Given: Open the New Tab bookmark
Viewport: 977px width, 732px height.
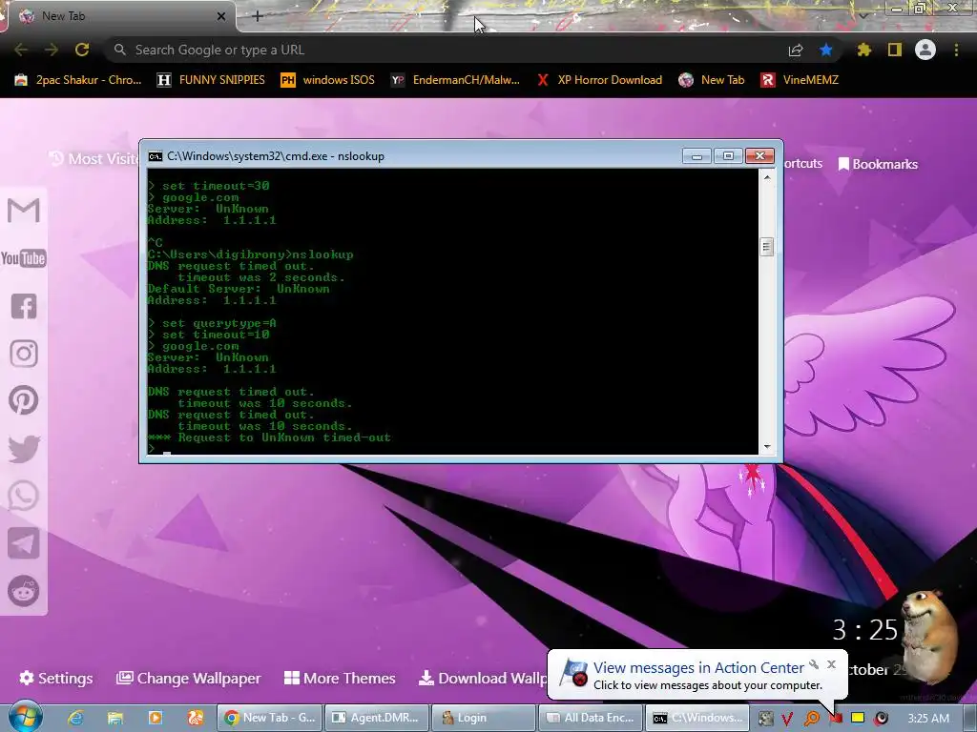Looking at the screenshot, I should tap(712, 80).
